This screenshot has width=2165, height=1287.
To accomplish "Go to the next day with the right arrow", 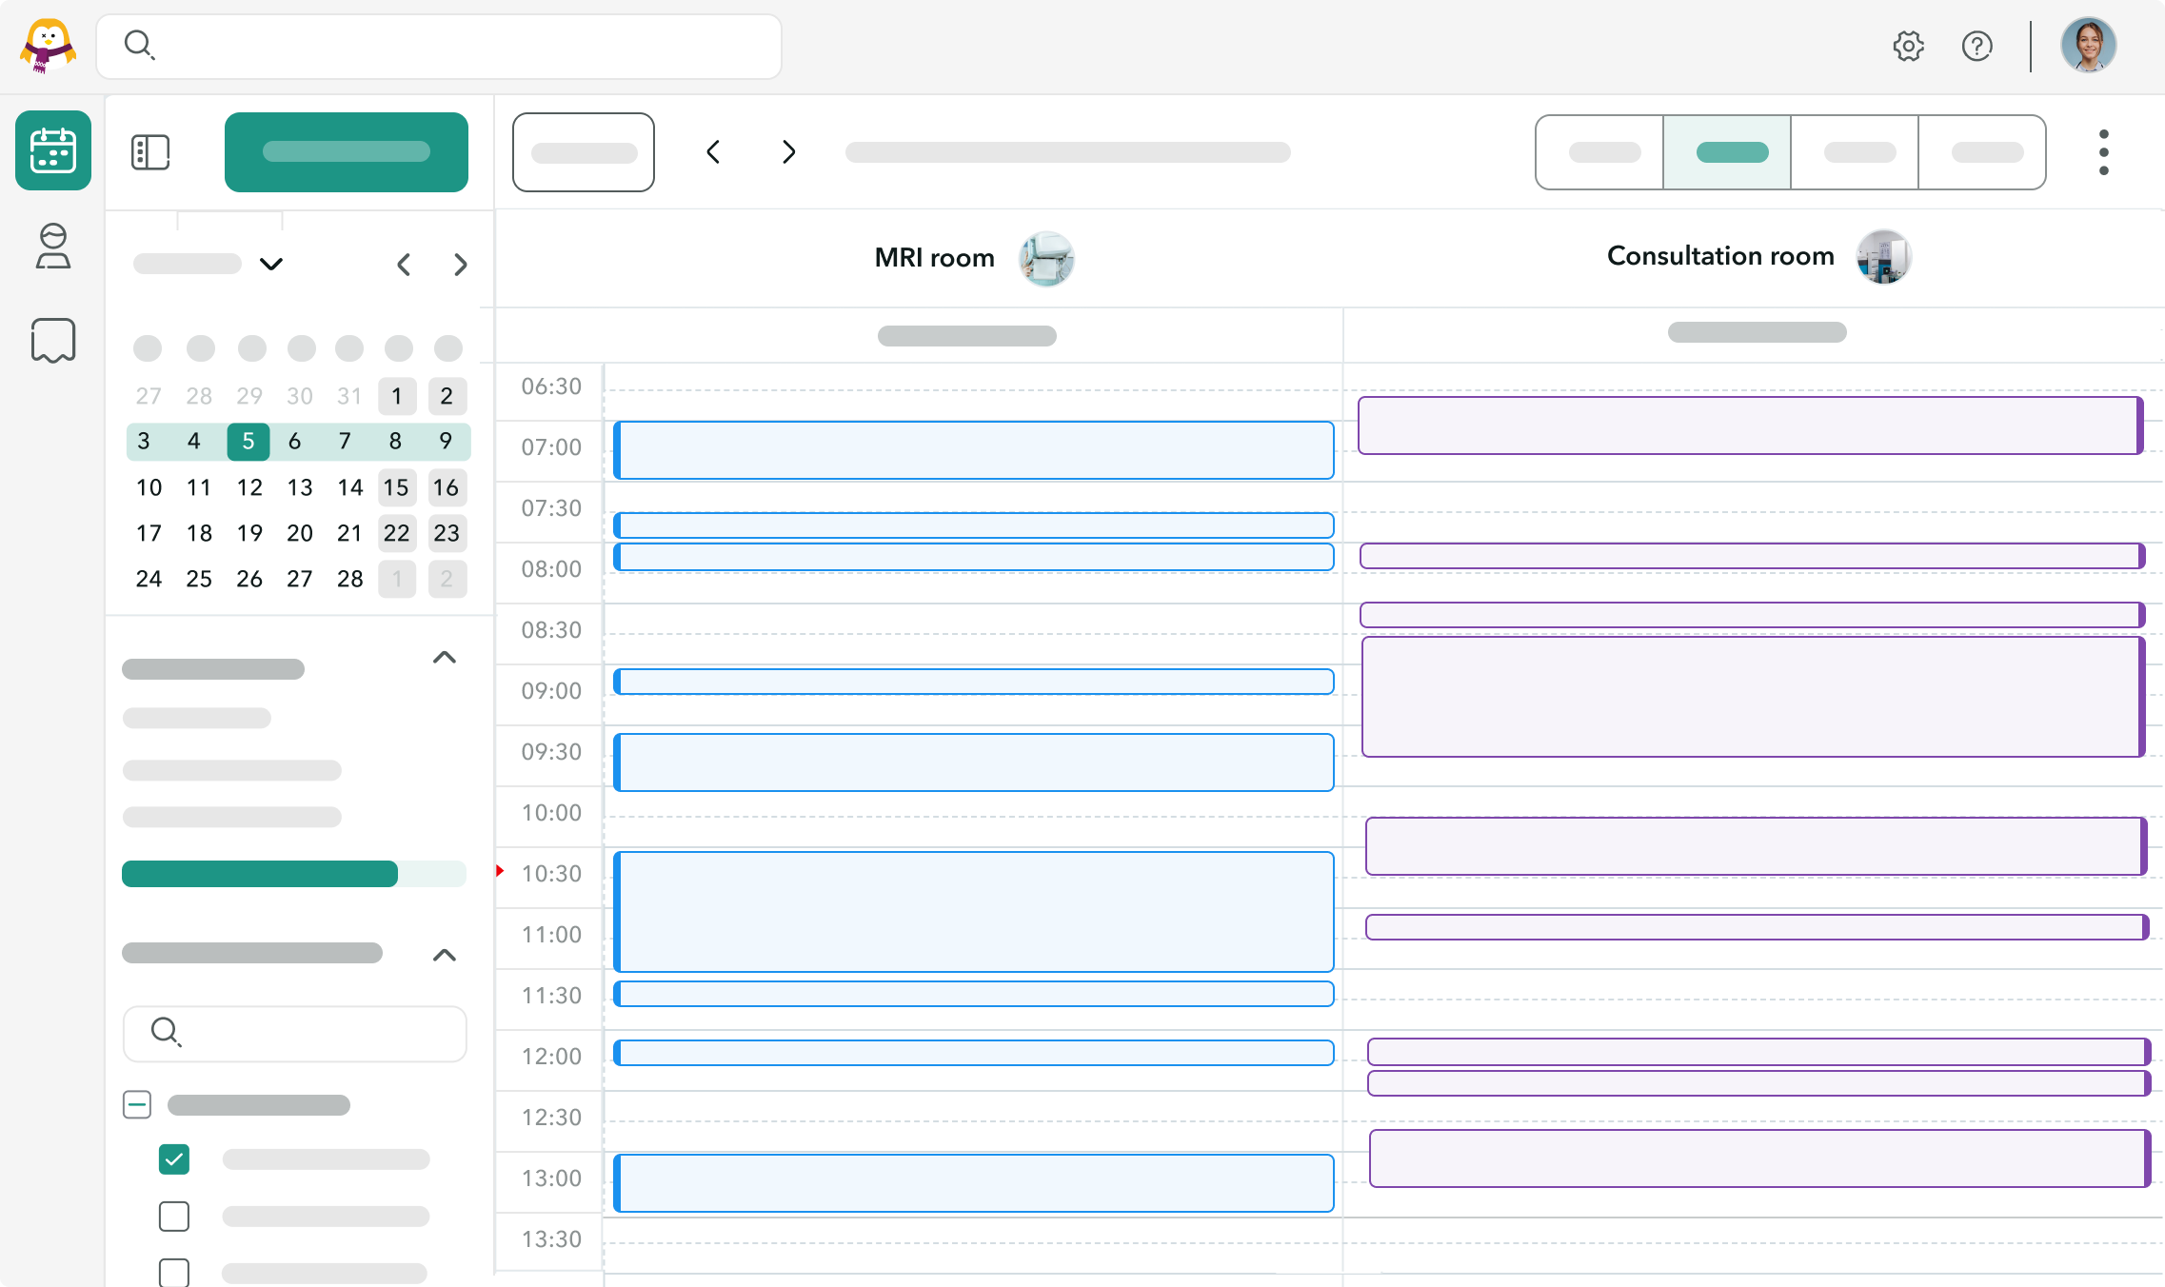I will coord(787,151).
